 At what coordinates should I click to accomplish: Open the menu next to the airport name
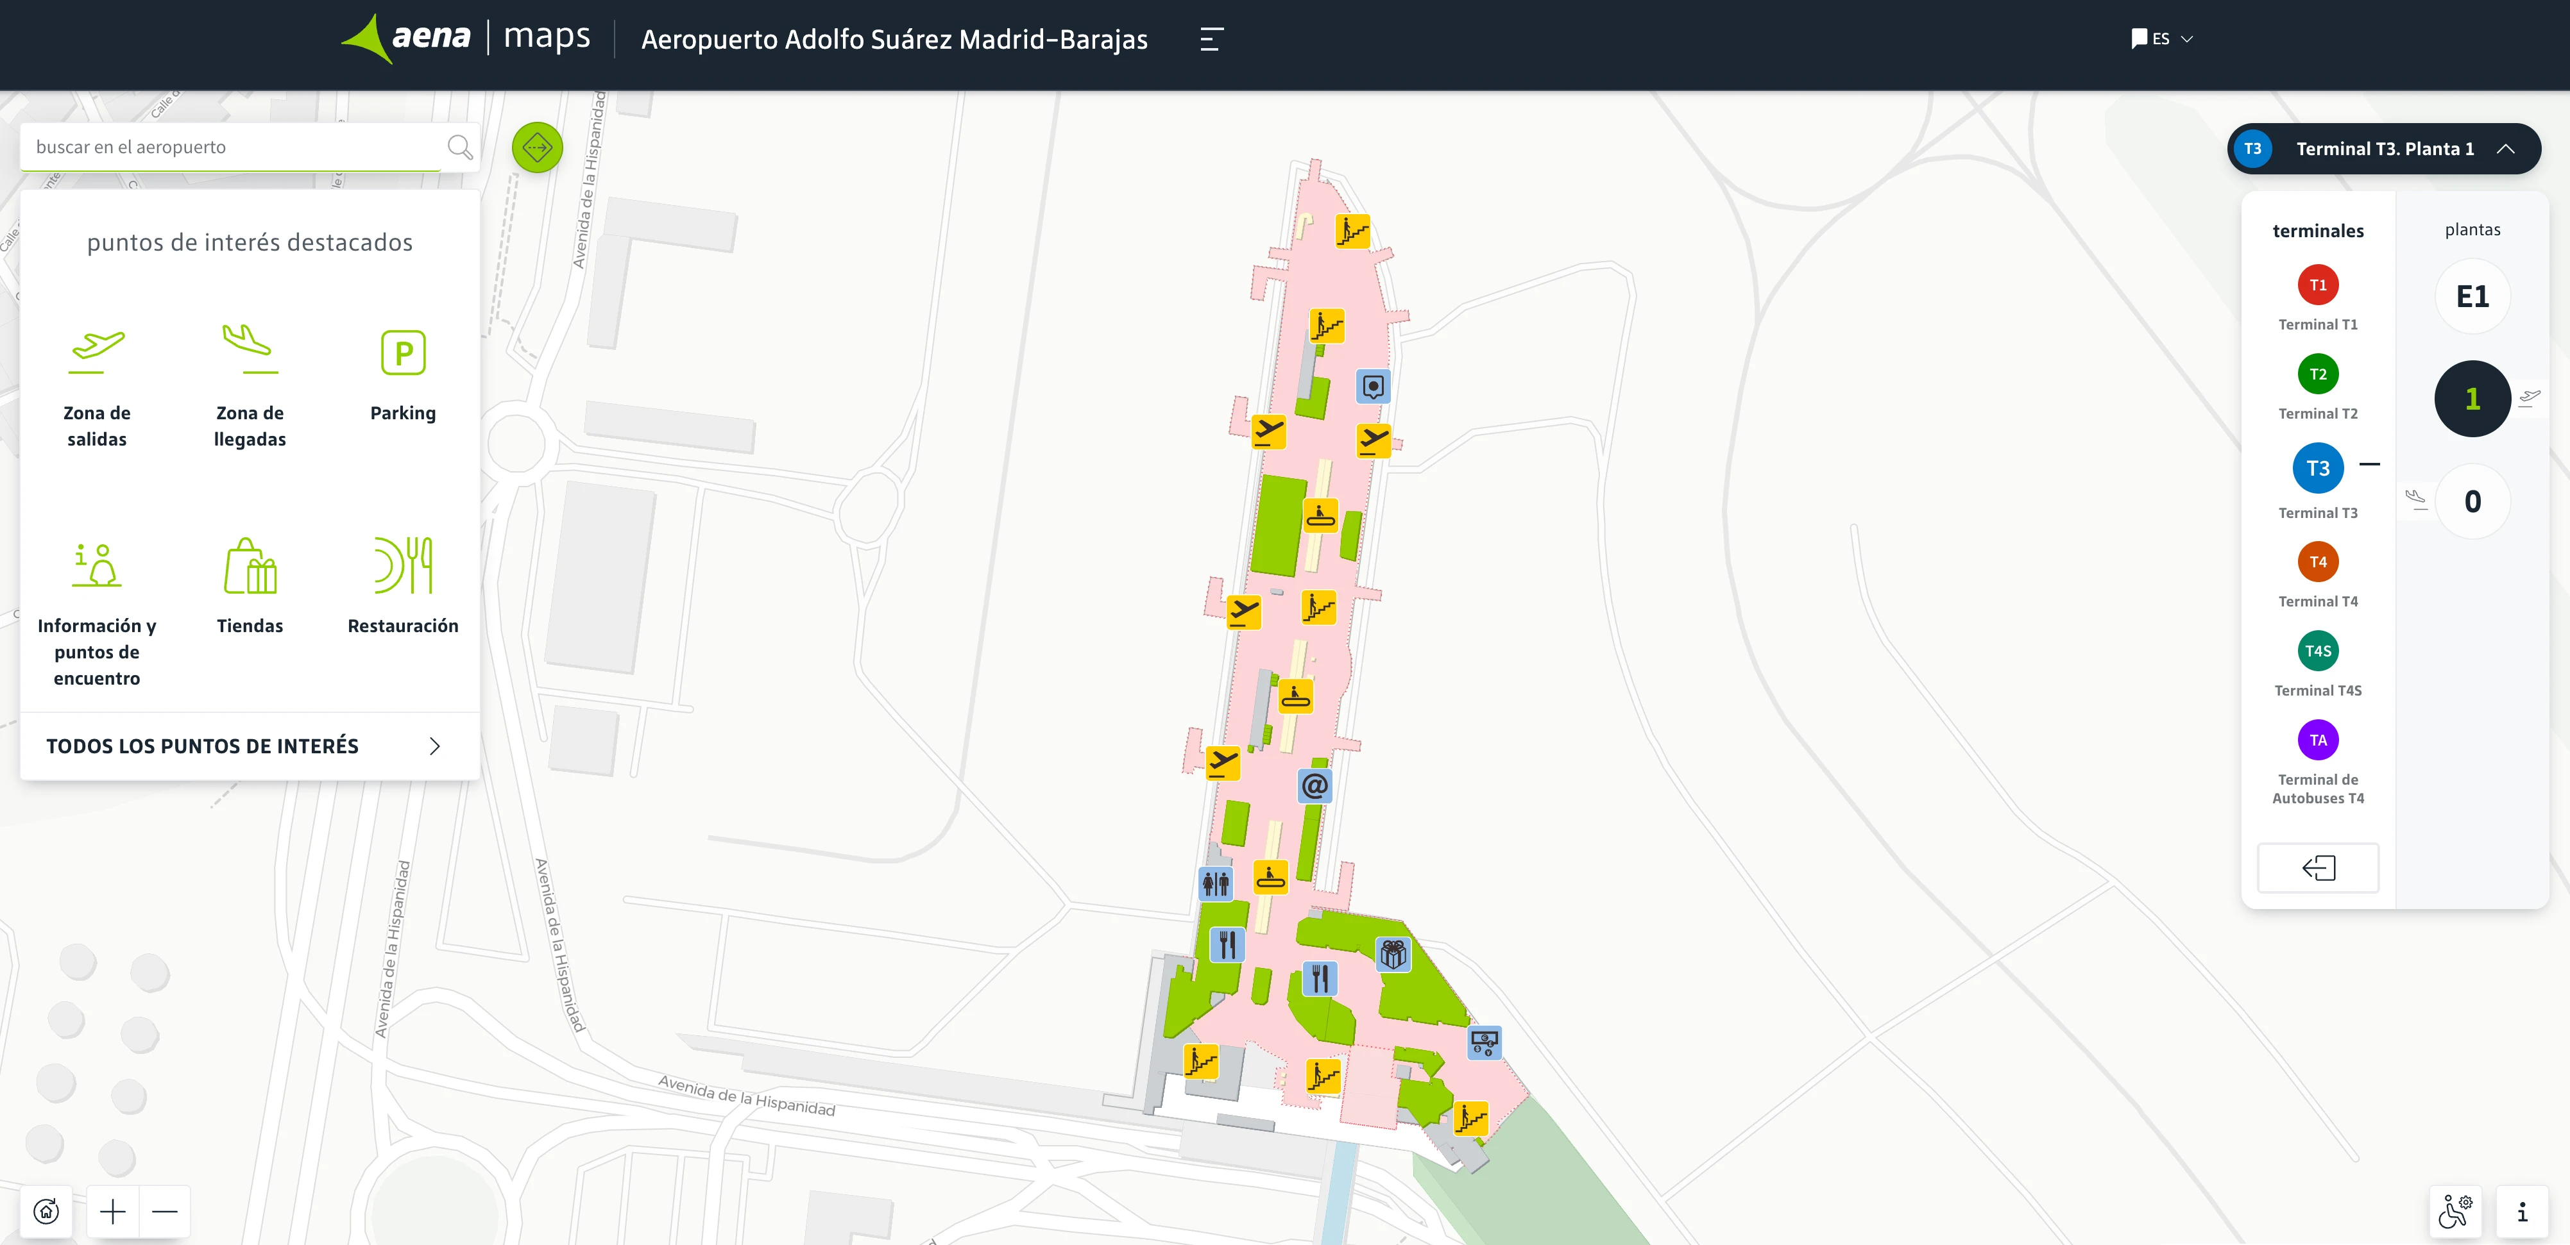point(1211,40)
